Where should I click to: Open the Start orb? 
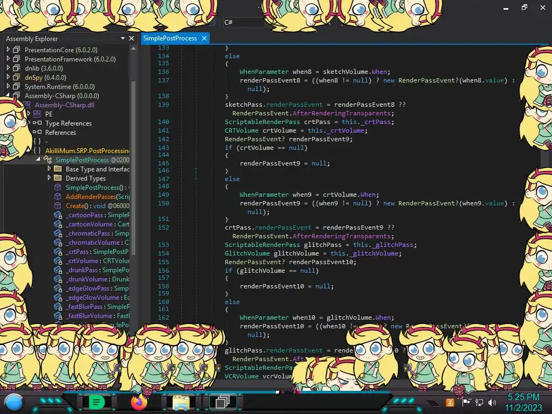(13, 403)
